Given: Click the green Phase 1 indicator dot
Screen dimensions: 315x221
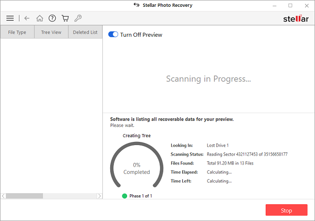Looking at the screenshot, I should tap(124, 196).
